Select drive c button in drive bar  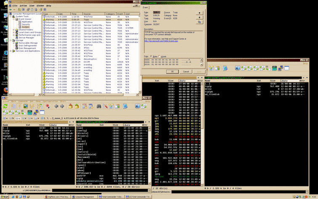click(x=18, y=118)
